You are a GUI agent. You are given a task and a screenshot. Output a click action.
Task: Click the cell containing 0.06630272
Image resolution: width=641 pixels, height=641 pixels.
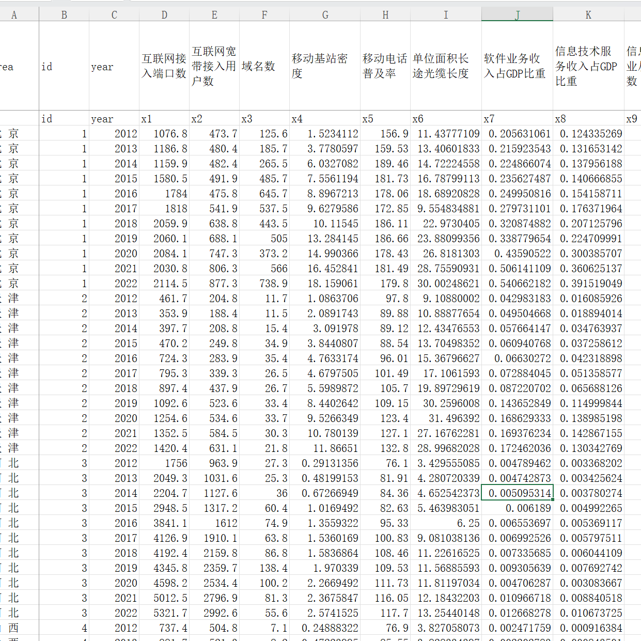click(x=517, y=358)
